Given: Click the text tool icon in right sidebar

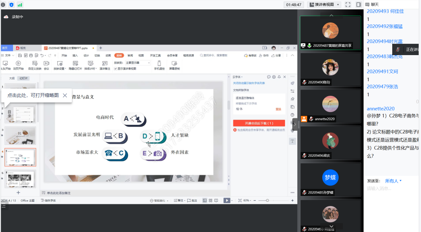Looking at the screenshot, I should (292, 141).
